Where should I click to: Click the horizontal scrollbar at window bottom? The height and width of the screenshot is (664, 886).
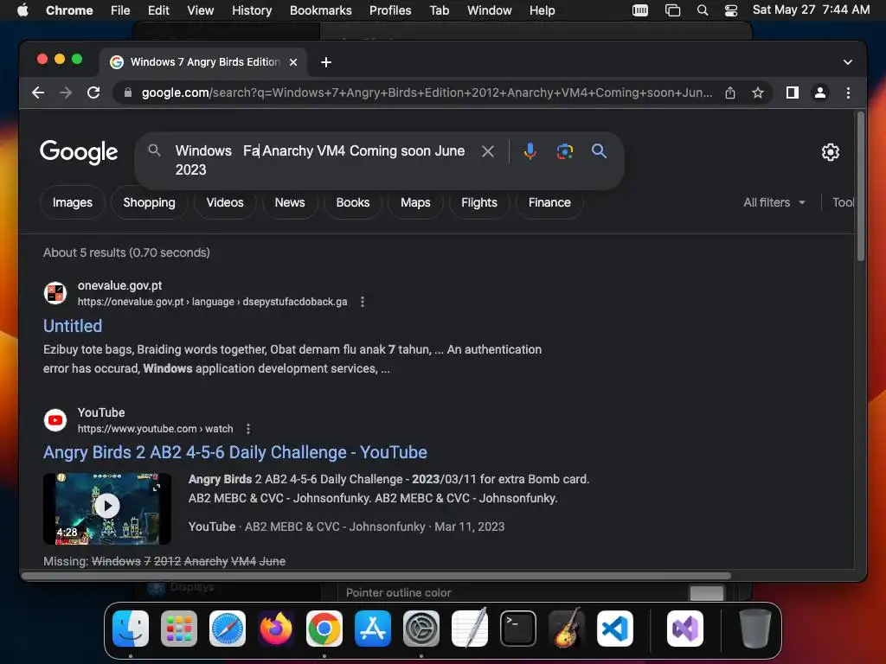pyautogui.click(x=376, y=576)
